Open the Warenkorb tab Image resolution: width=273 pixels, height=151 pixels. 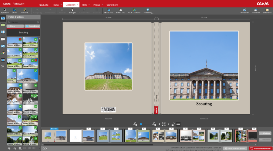113,5
